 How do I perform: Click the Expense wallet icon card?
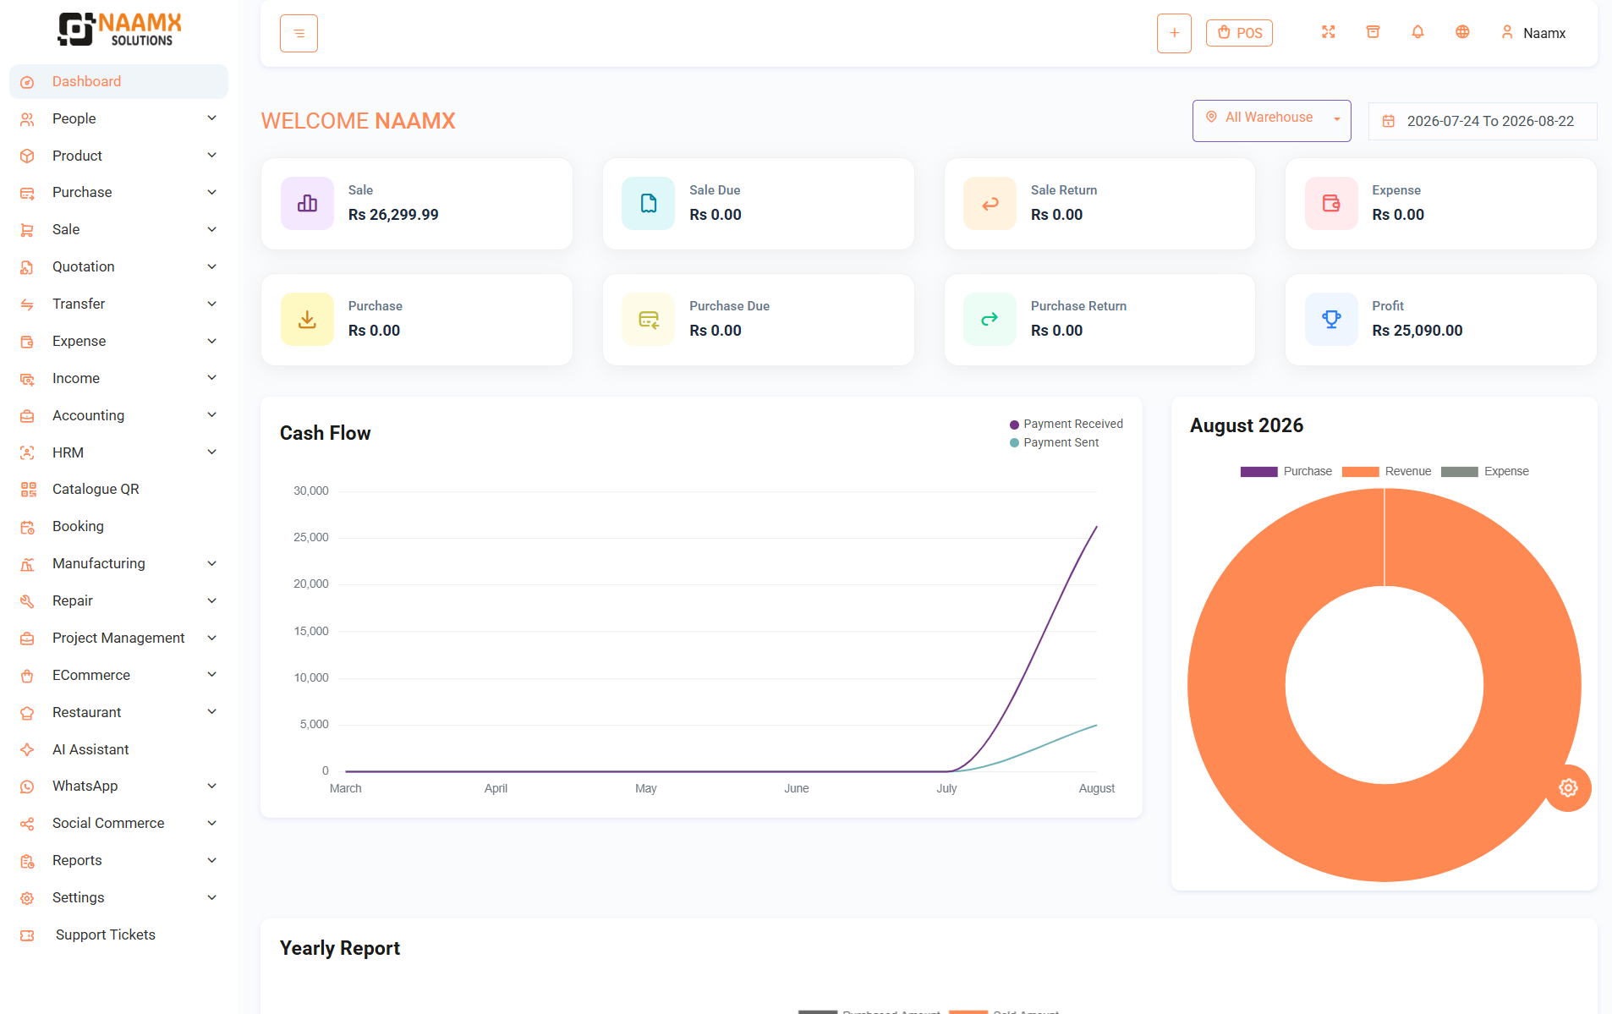point(1331,203)
